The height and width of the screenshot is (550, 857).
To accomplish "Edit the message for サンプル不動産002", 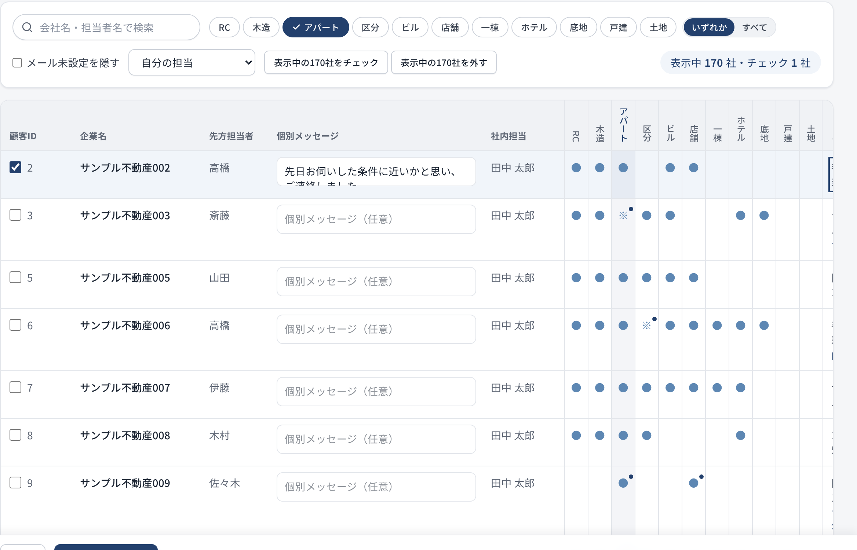I will coord(376,172).
